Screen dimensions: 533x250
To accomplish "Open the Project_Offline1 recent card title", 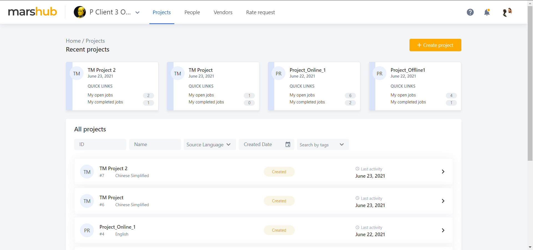I will pyautogui.click(x=408, y=70).
